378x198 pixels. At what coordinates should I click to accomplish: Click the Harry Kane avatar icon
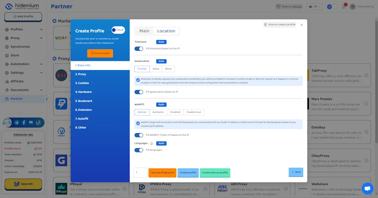point(353,7)
